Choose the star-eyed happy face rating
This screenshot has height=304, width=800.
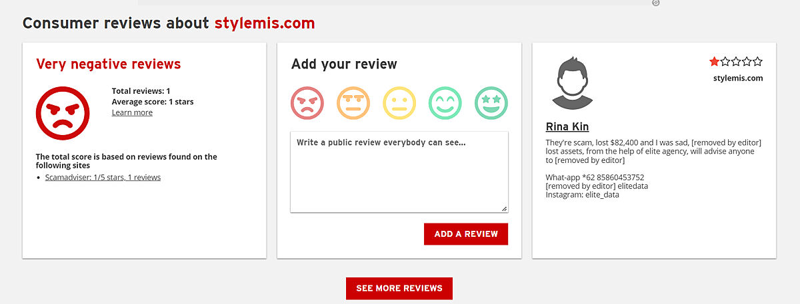click(491, 103)
